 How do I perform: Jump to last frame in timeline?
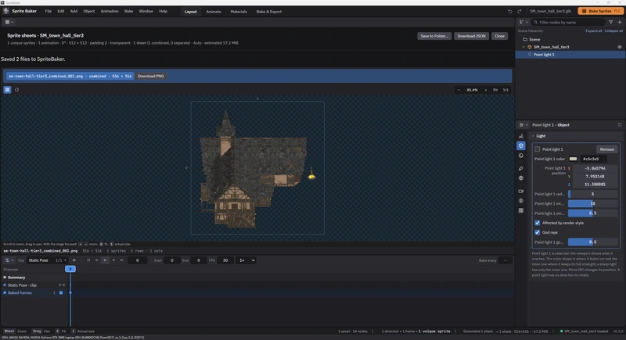click(122, 260)
